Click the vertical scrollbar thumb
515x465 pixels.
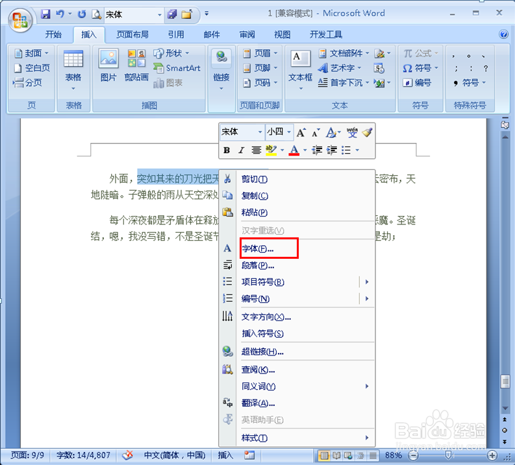(x=505, y=381)
